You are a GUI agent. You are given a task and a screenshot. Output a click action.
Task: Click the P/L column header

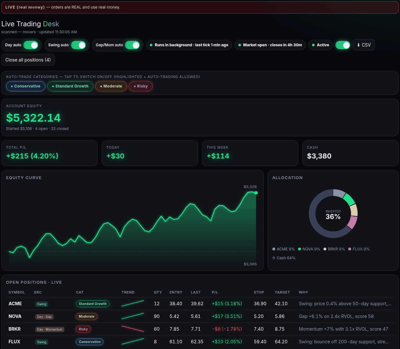coord(215,292)
